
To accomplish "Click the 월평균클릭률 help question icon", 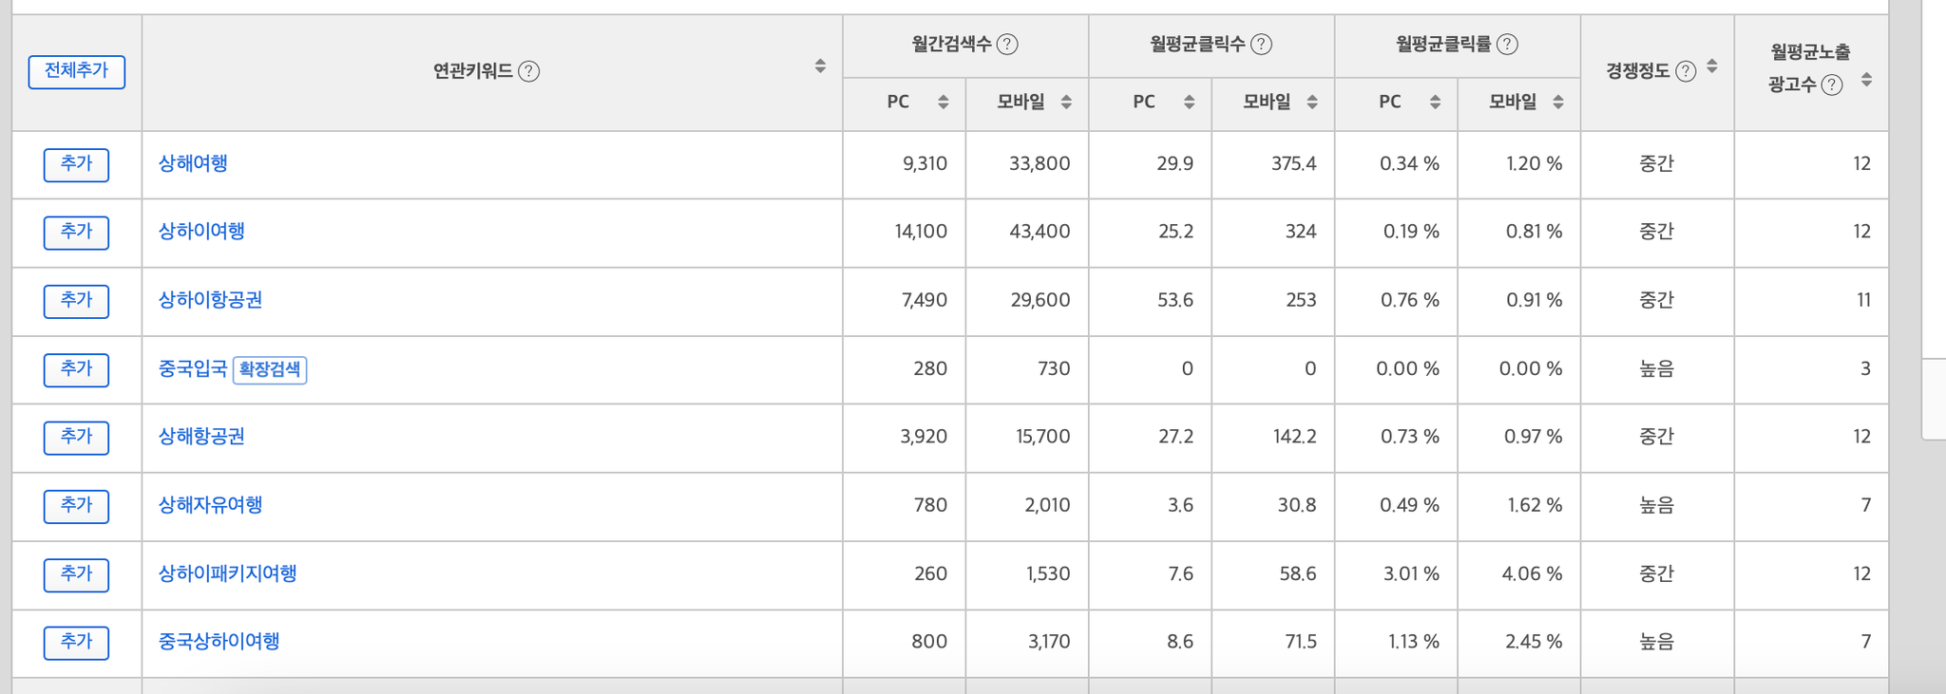I will coord(1507,44).
